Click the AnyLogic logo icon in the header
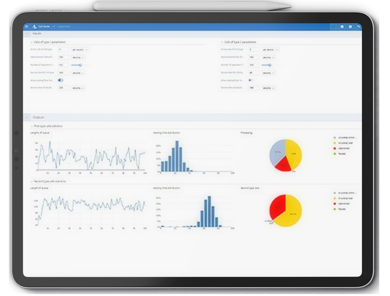This screenshot has width=390, height=296. (x=34, y=27)
